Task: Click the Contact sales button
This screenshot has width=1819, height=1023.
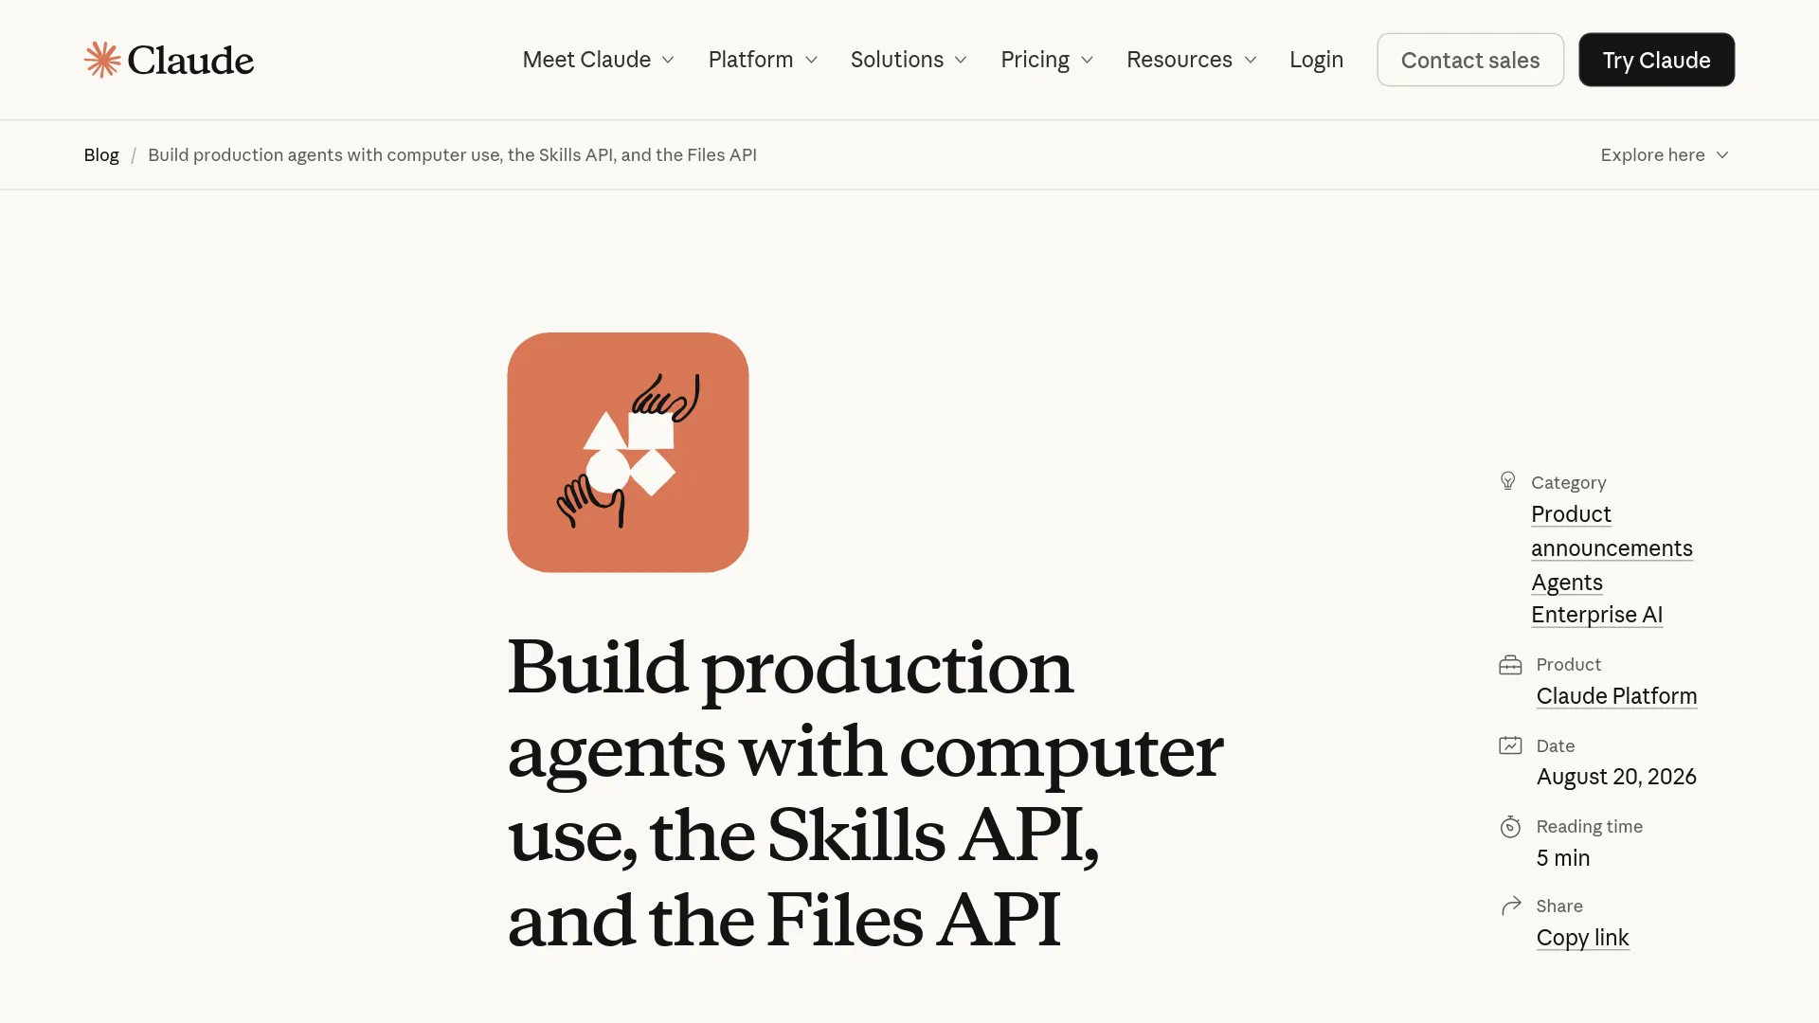Action: point(1470,60)
